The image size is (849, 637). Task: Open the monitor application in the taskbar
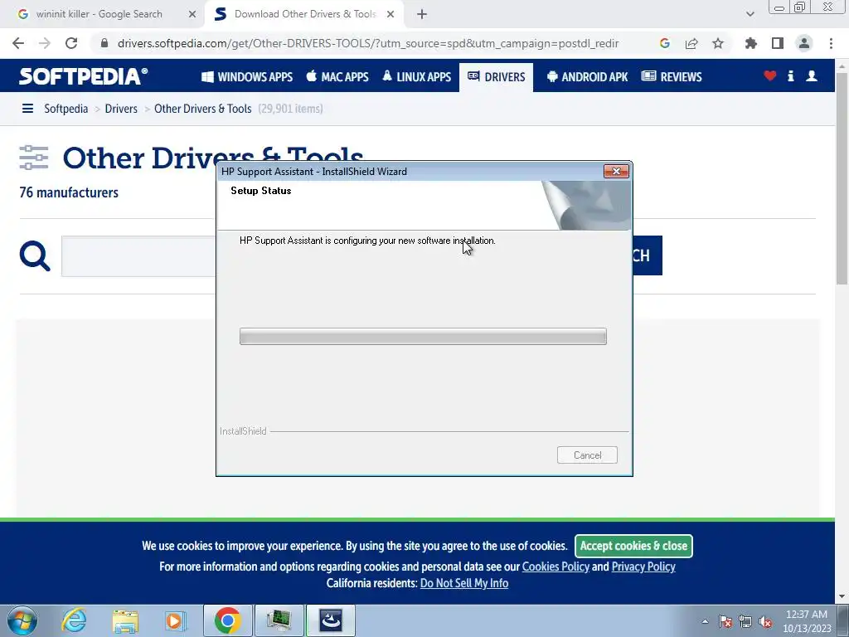click(279, 620)
